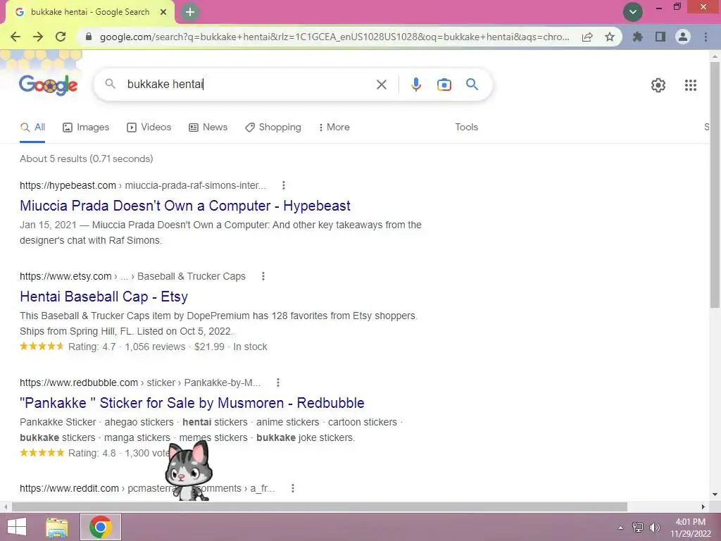Switch to the News tab
This screenshot has width=721, height=541.
208,128
